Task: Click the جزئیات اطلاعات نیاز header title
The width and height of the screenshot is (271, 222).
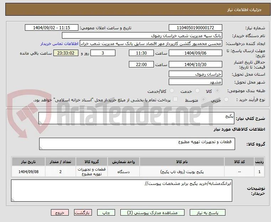Action: pyautogui.click(x=244, y=10)
